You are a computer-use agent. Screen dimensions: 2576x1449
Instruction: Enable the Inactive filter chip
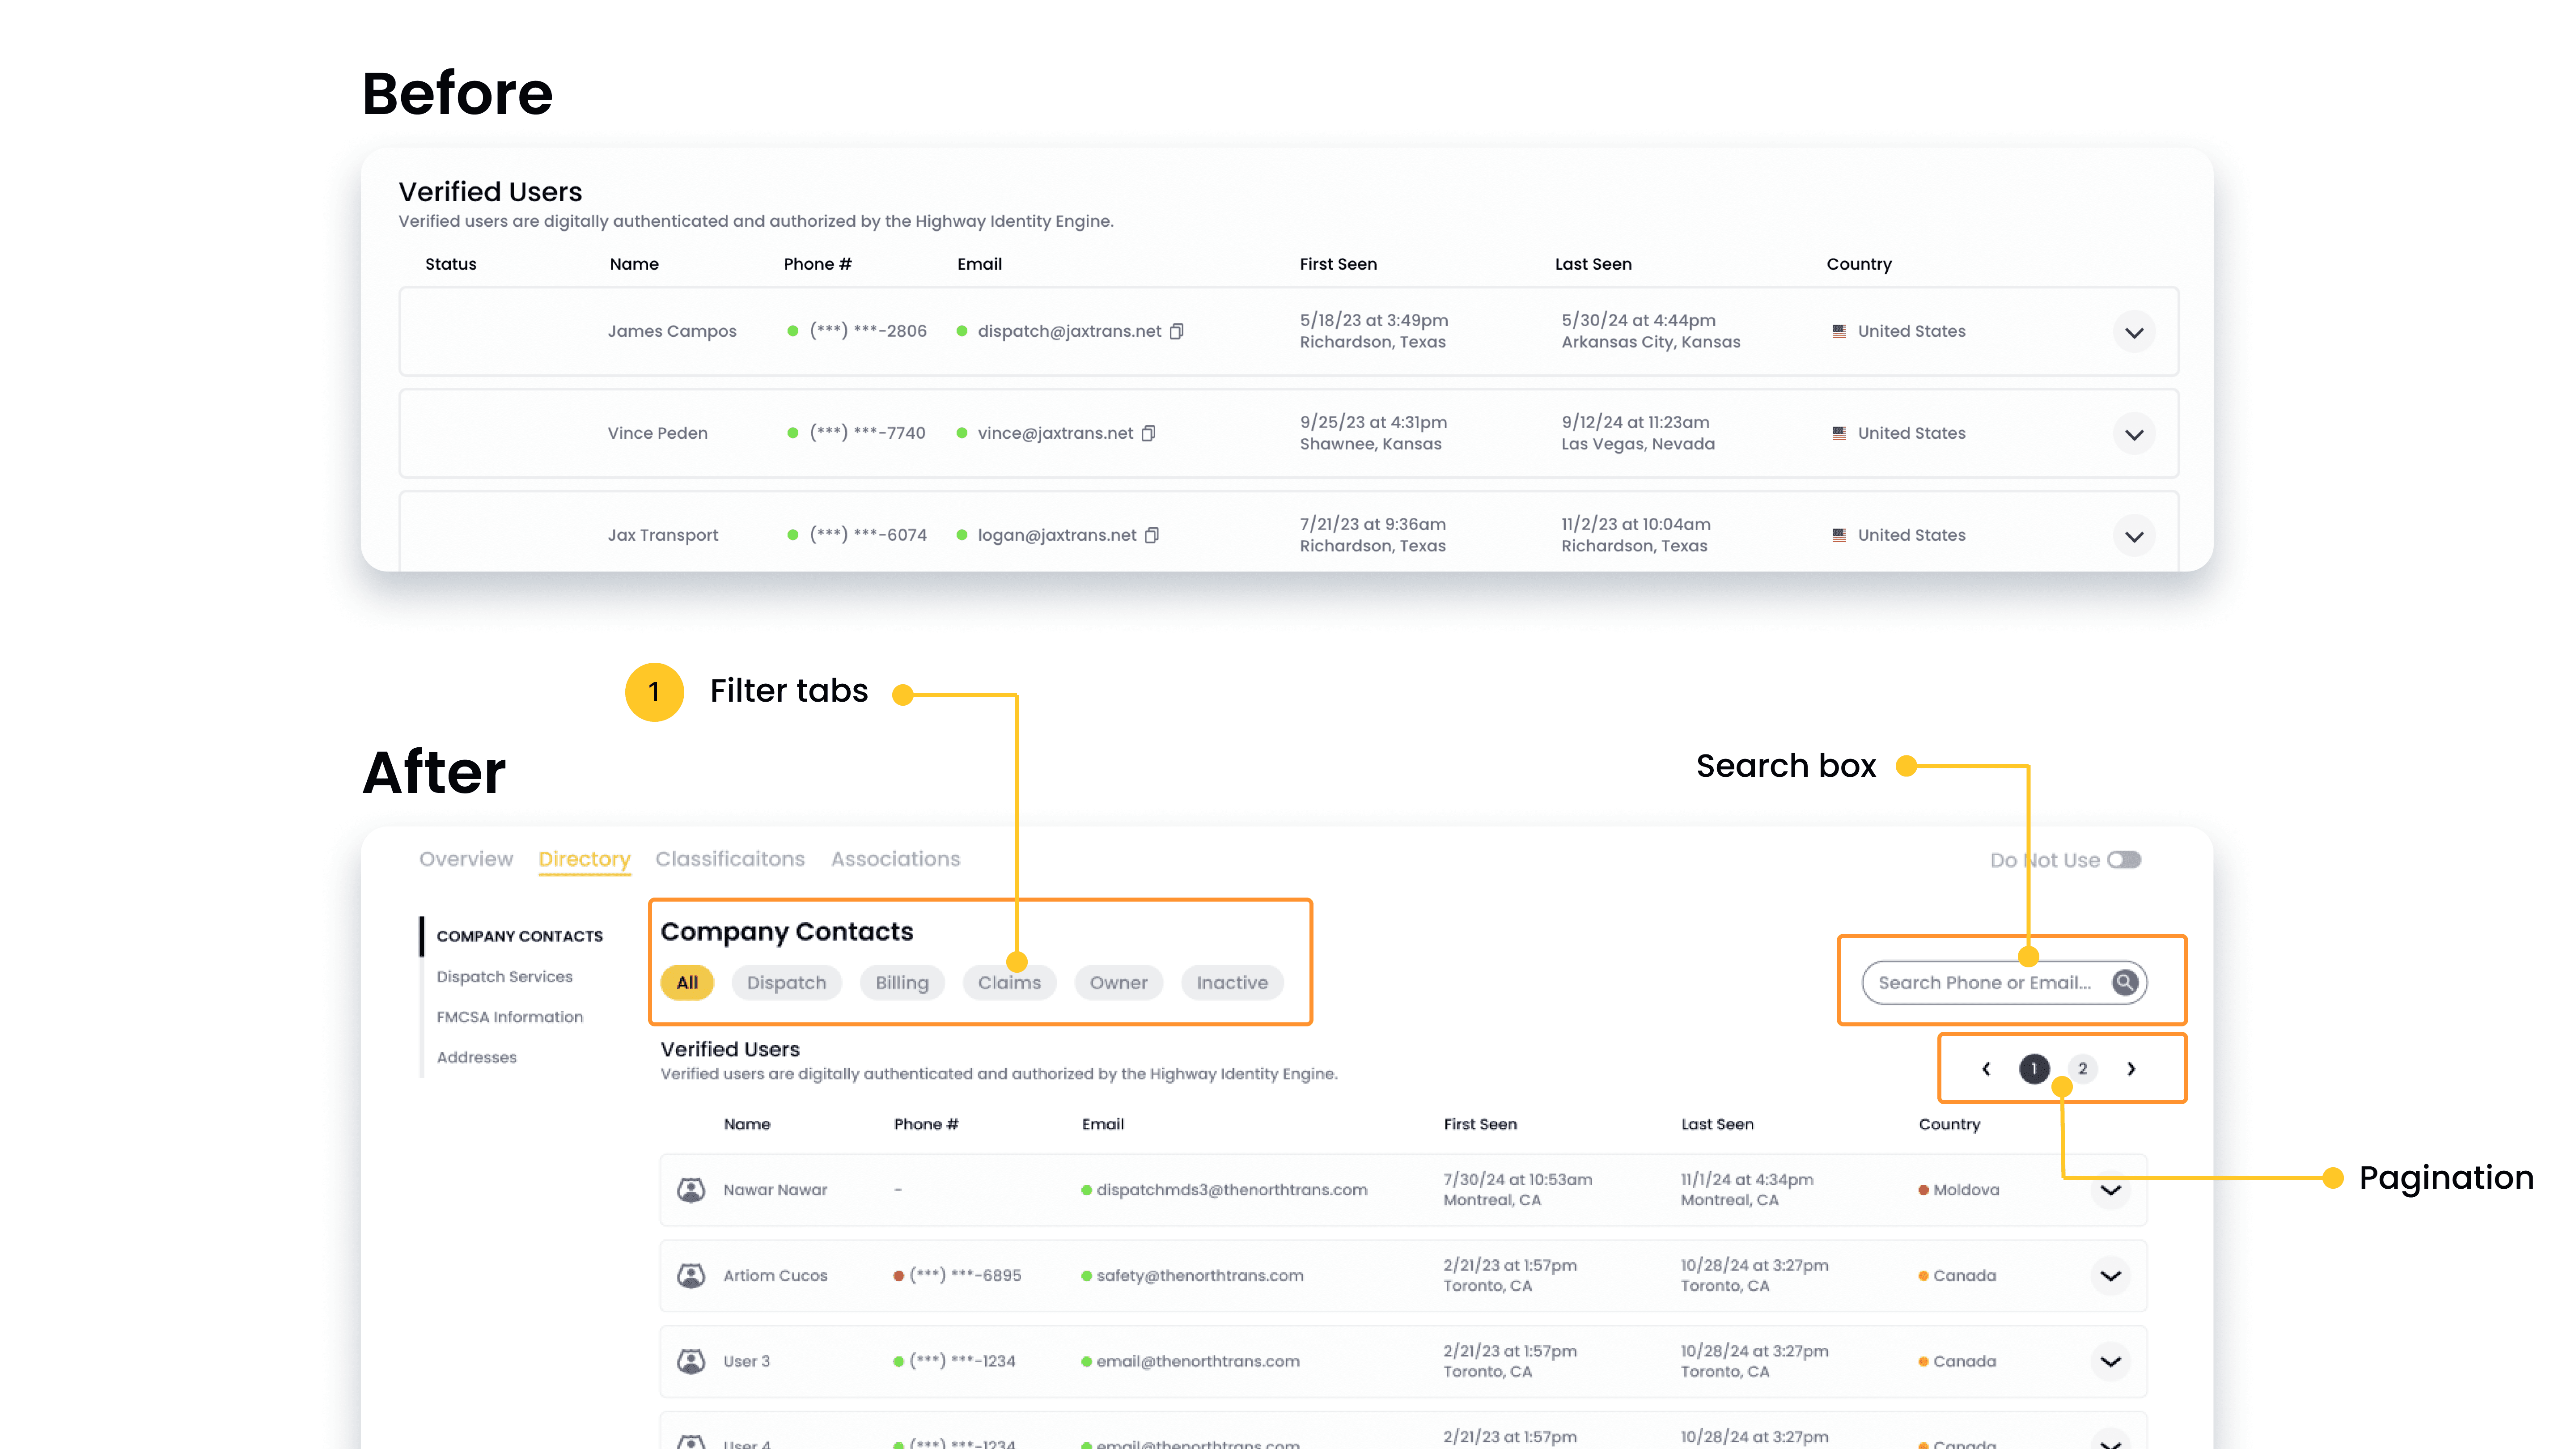point(1232,982)
